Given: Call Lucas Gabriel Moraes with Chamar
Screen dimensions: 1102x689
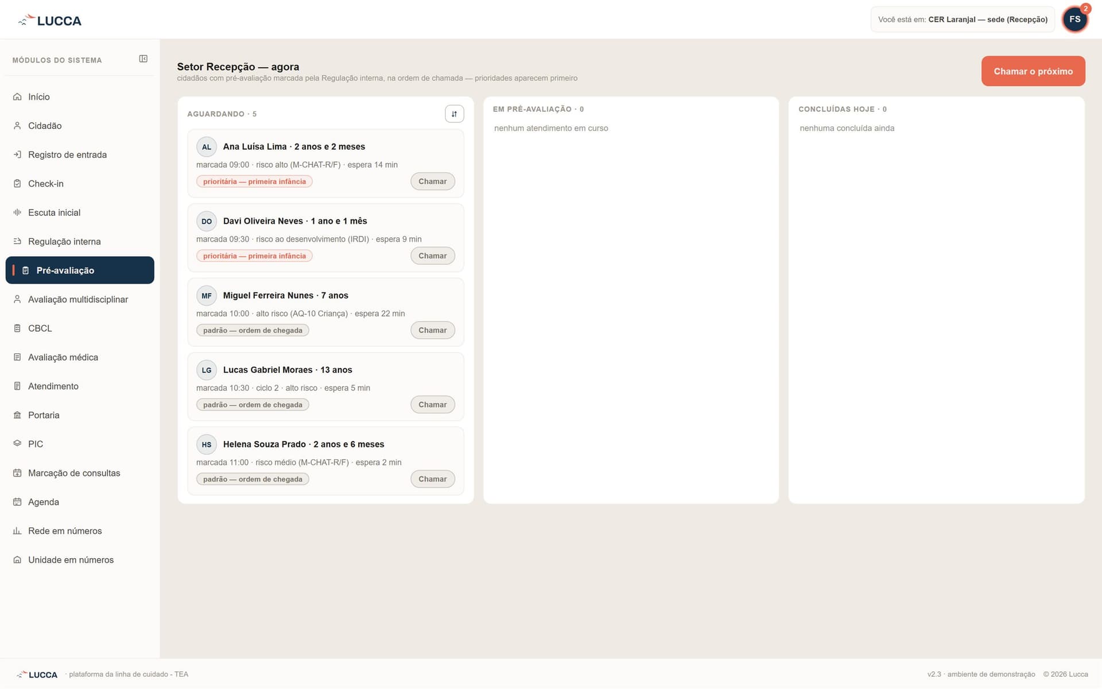Looking at the screenshot, I should tap(433, 405).
